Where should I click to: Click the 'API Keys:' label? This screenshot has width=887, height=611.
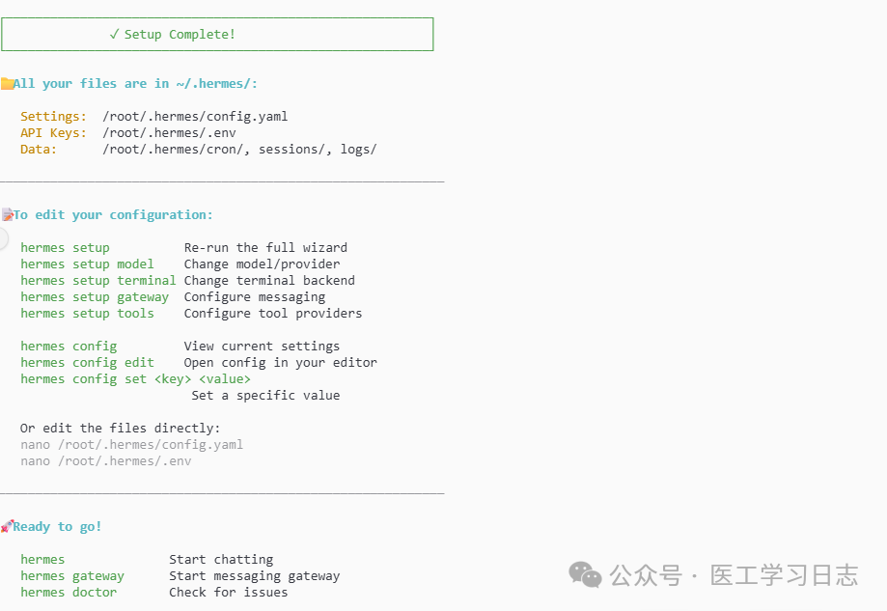pyautogui.click(x=54, y=133)
